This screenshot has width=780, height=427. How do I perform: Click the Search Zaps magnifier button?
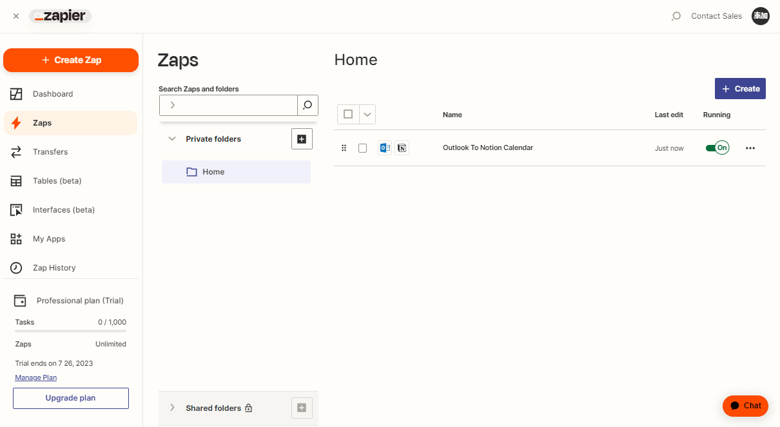click(x=307, y=105)
